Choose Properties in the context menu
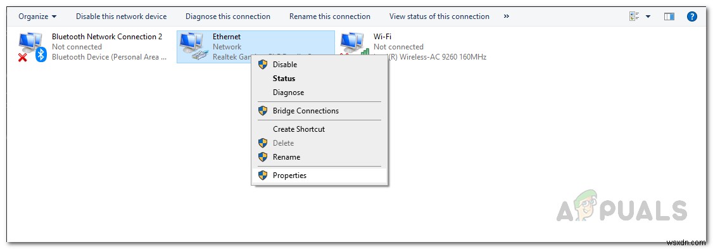 (320, 176)
